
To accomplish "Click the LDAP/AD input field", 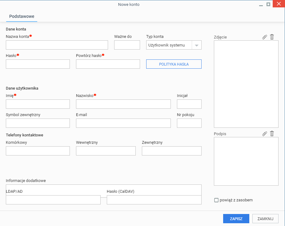I will coord(53,200).
